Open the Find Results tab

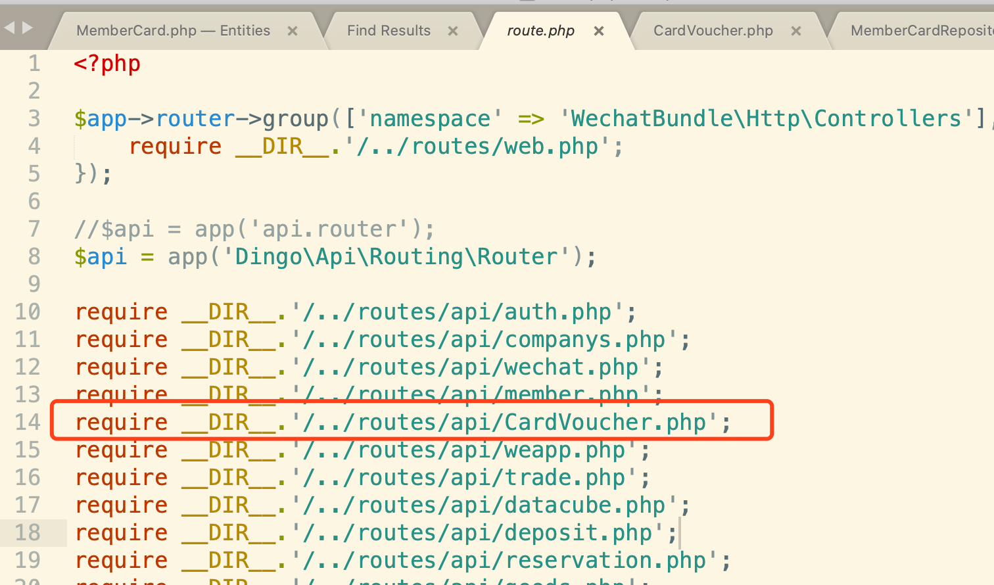pyautogui.click(x=389, y=31)
